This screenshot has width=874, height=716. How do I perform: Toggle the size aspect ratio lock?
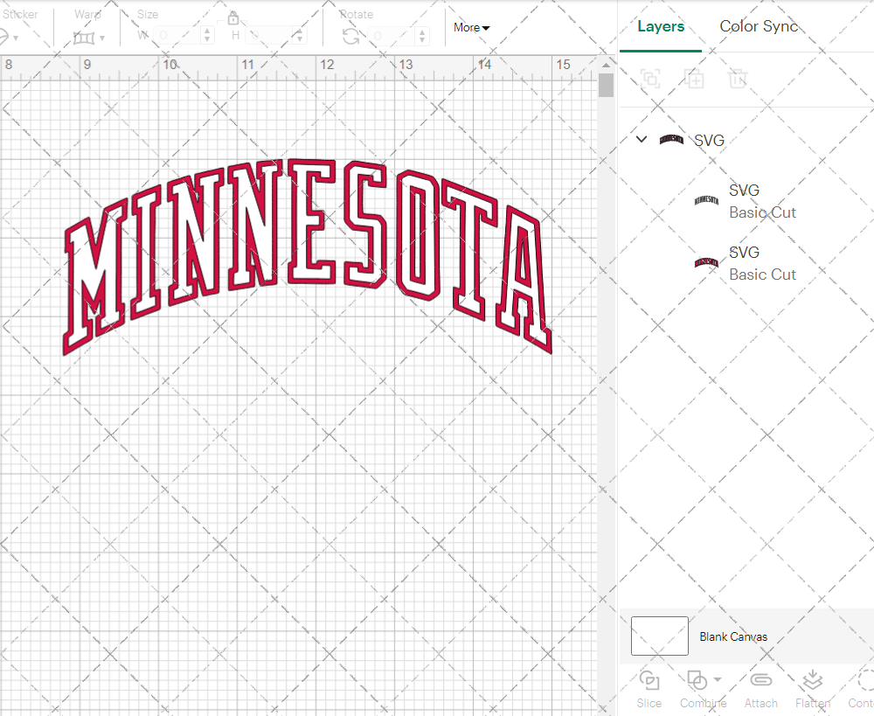click(x=233, y=18)
